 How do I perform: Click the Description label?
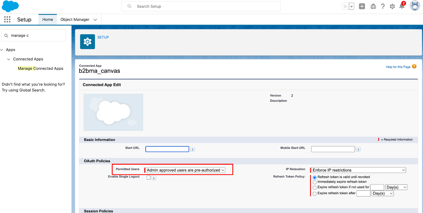pos(278,101)
